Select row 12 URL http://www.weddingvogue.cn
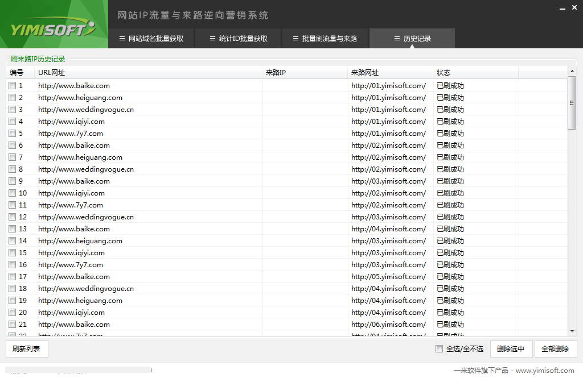The height and width of the screenshot is (378, 583). pos(86,217)
